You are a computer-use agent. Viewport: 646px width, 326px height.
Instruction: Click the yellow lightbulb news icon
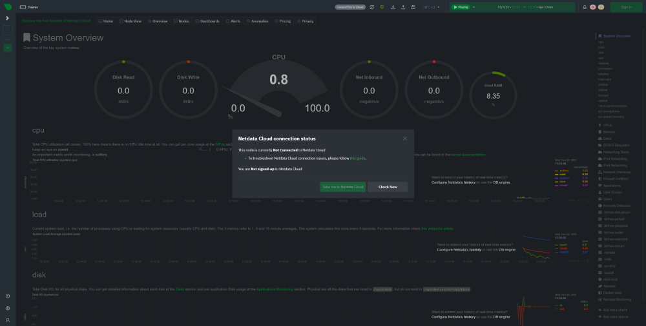(x=382, y=7)
